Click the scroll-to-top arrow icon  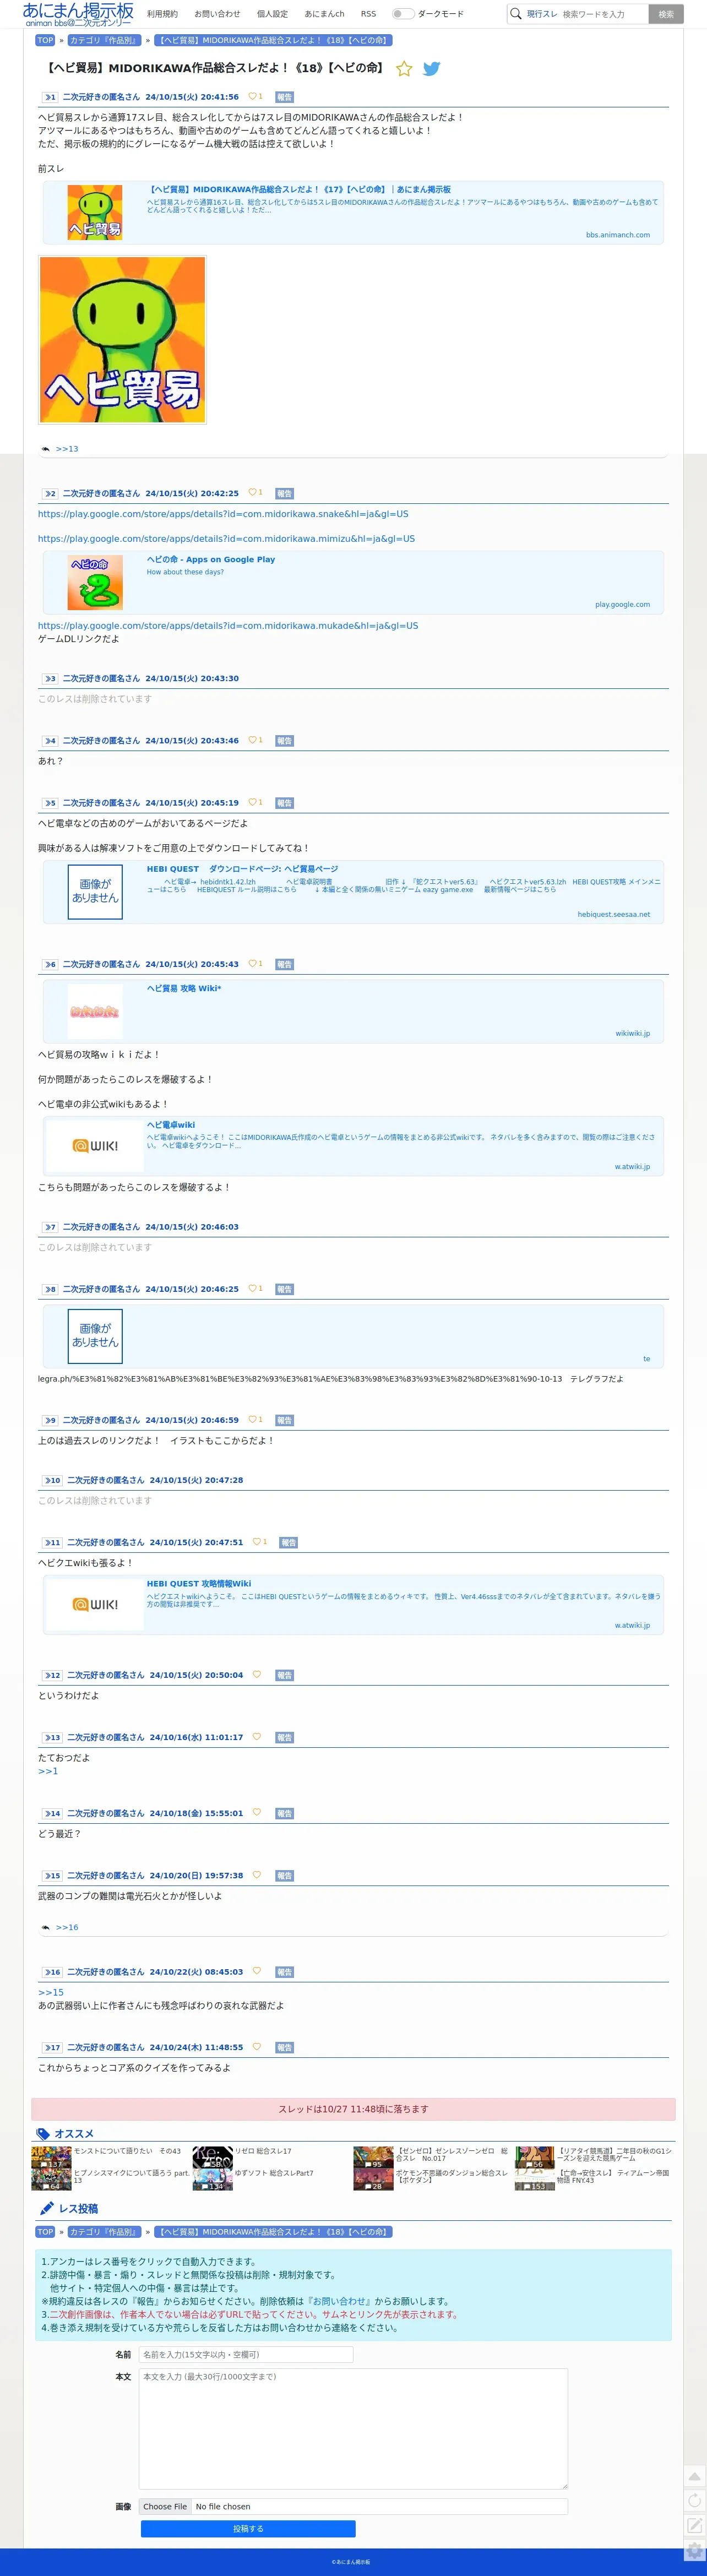(x=694, y=2475)
